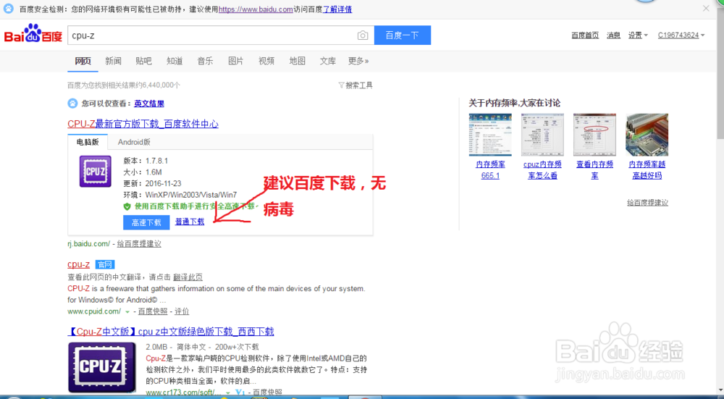Open the 内存频率665.1 text link
The width and height of the screenshot is (724, 399).
[x=490, y=170]
